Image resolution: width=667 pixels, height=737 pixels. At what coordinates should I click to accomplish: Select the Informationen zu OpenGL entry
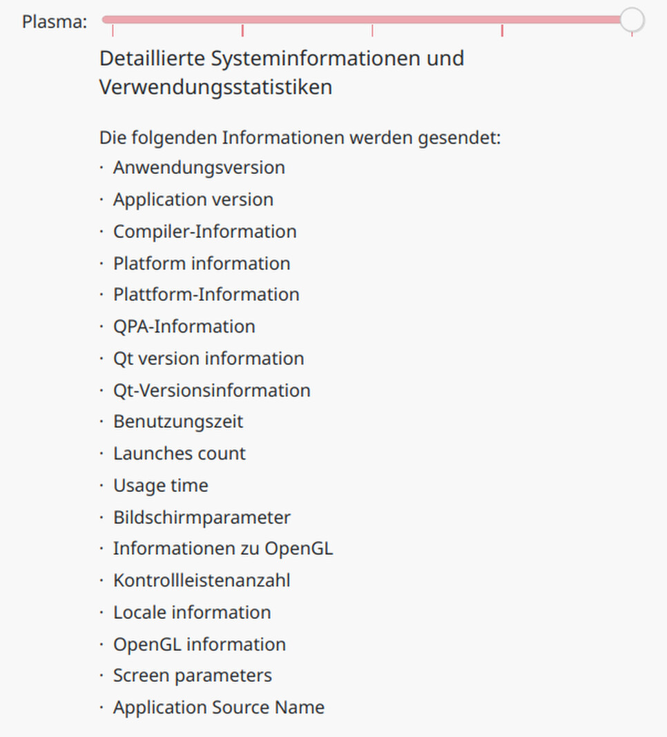[223, 549]
